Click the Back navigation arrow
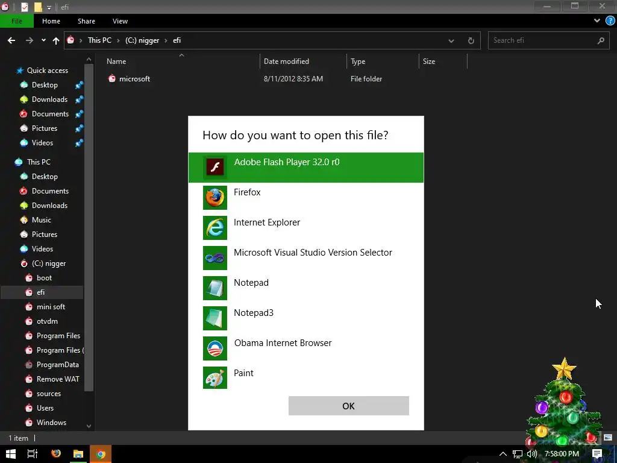The image size is (617, 463). coord(11,40)
